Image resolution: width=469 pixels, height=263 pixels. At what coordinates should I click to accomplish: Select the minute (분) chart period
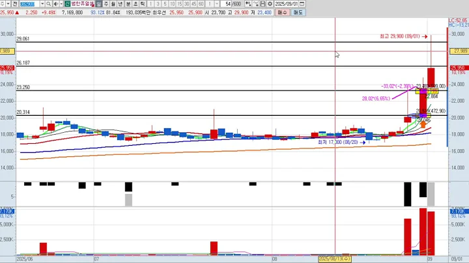pyautogui.click(x=128, y=4)
